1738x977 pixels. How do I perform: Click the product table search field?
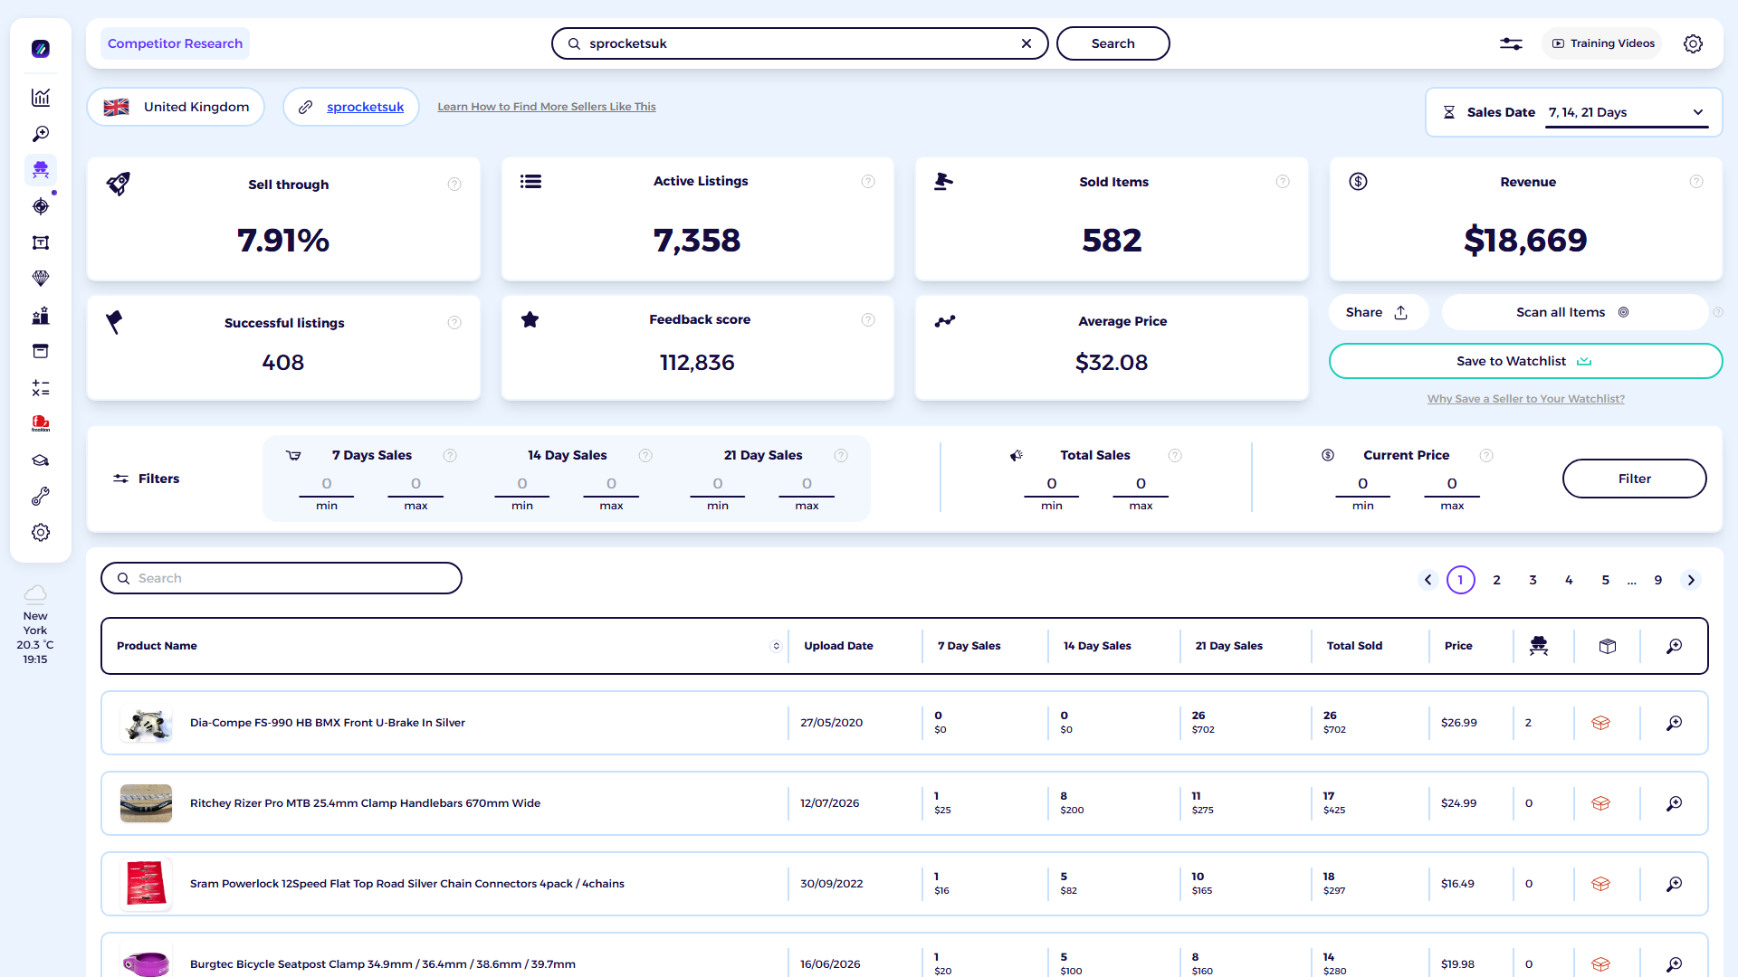[282, 578]
